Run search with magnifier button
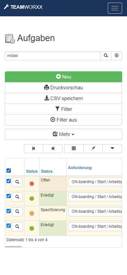This screenshot has width=127, height=275. click(106, 56)
